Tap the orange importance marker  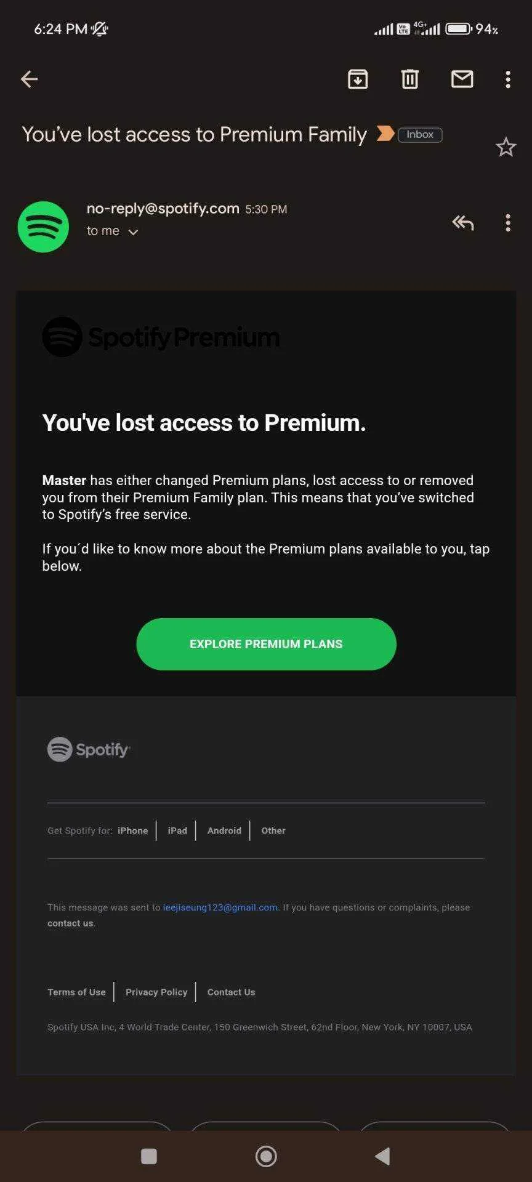[x=385, y=133]
